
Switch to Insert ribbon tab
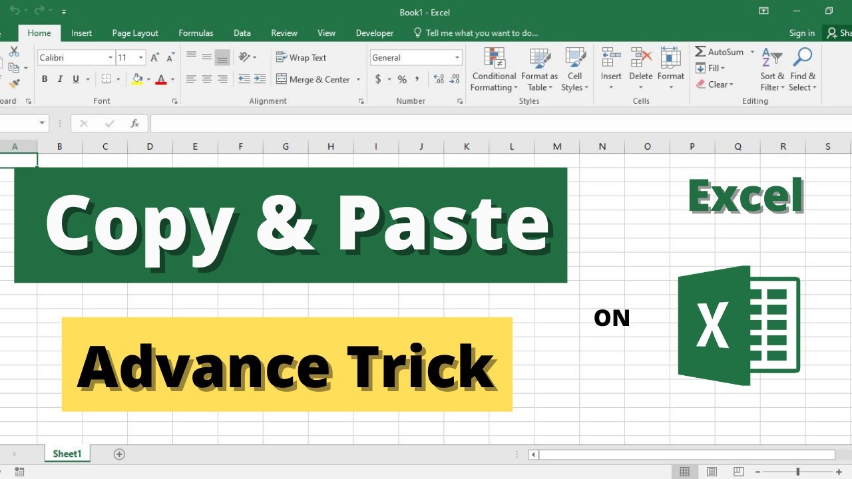81,33
